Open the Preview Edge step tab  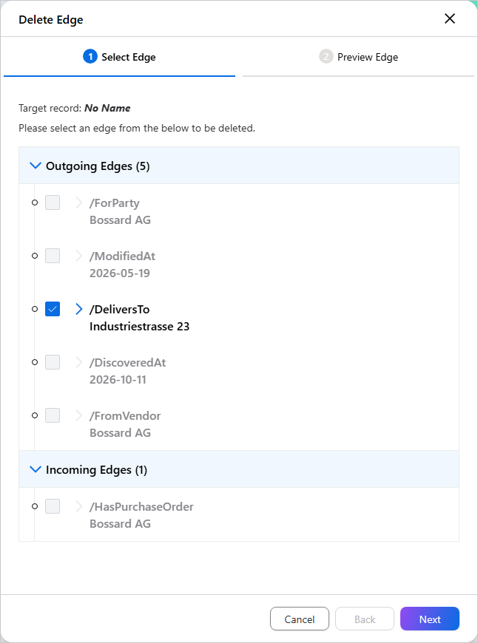pyautogui.click(x=358, y=57)
